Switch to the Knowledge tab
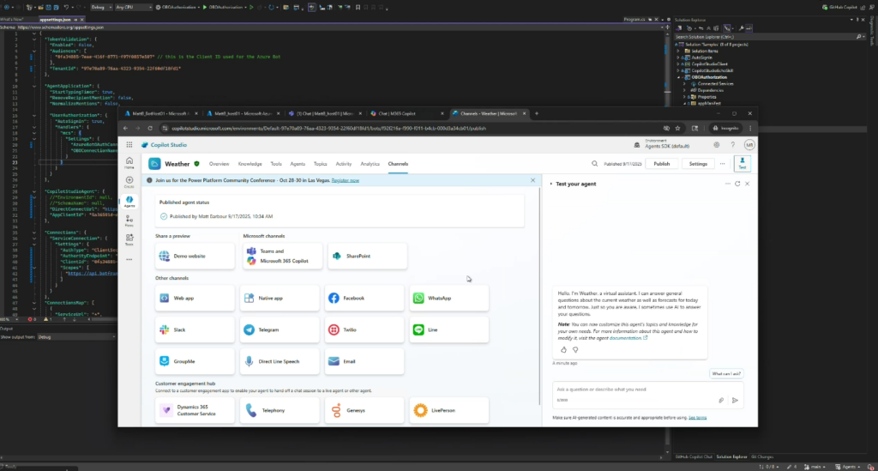 (250, 164)
